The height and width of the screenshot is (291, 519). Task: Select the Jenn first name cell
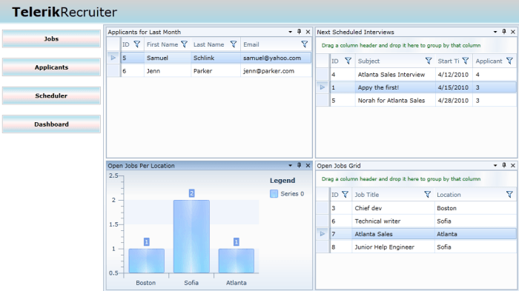168,71
